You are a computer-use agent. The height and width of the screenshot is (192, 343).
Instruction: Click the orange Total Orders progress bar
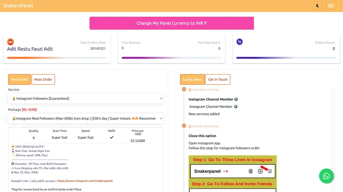pyautogui.click(x=57, y=58)
